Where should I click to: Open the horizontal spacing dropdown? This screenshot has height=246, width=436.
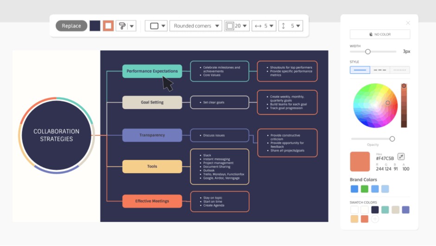(x=264, y=26)
